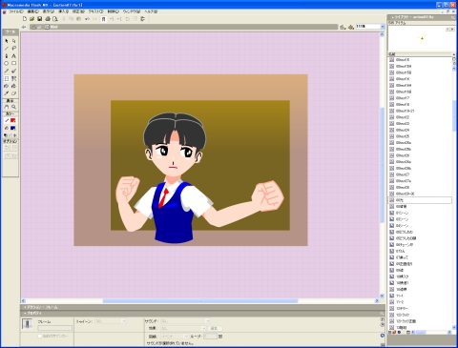Screen dimensions: 458x348
Task: Select the Eraser tool
Action: click(14, 93)
